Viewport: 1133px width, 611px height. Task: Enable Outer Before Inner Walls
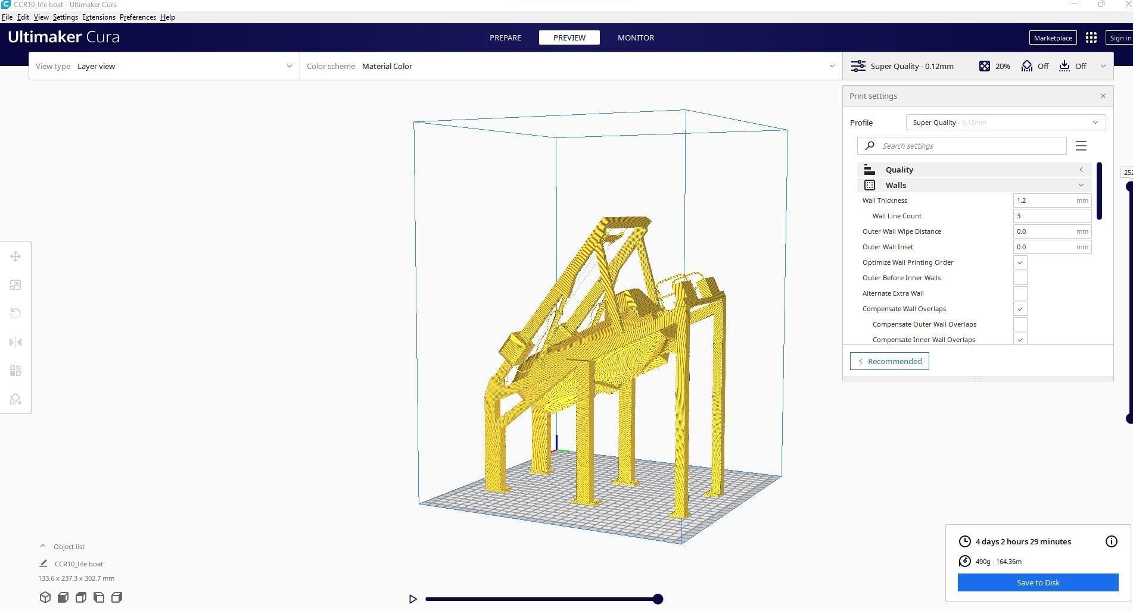point(1020,278)
